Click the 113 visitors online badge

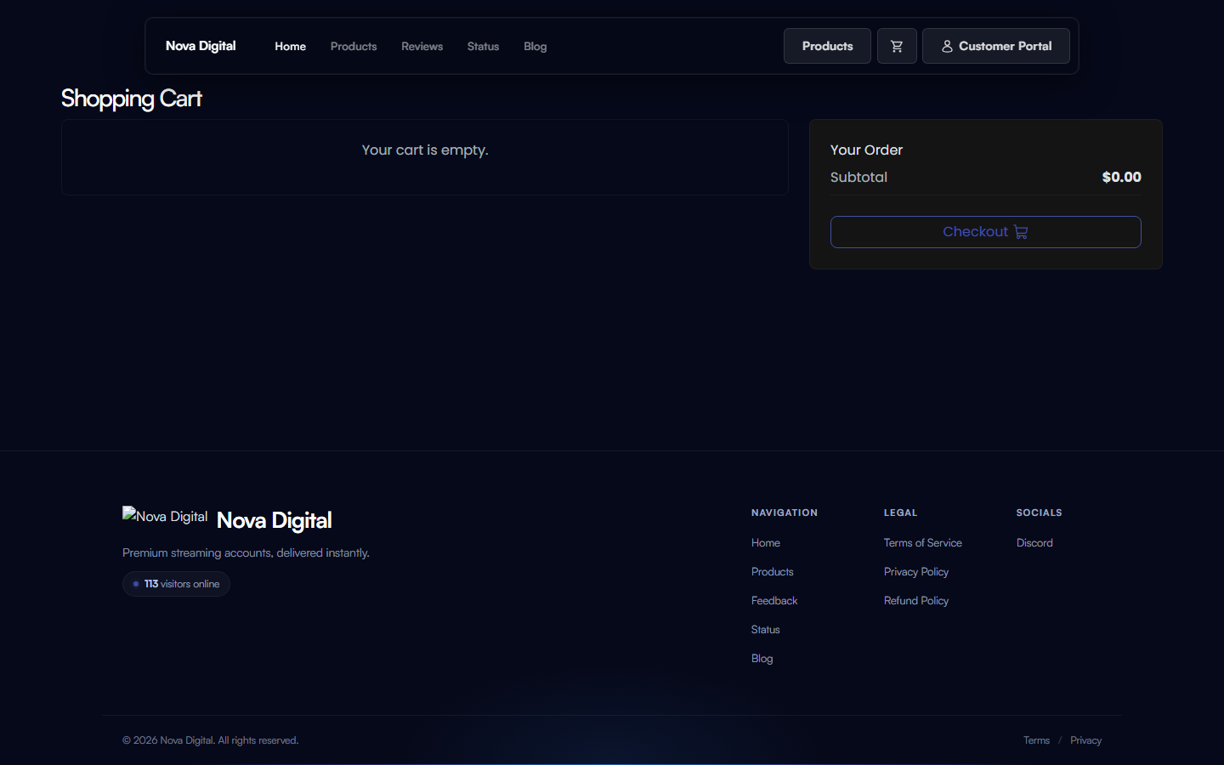point(176,584)
